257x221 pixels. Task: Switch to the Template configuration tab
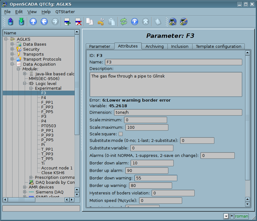pyautogui.click(x=218, y=47)
